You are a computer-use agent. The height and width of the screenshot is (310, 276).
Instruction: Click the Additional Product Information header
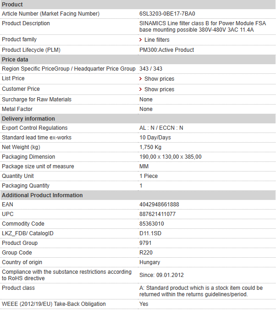click(138, 195)
